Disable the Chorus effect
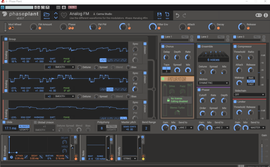 (163, 46)
